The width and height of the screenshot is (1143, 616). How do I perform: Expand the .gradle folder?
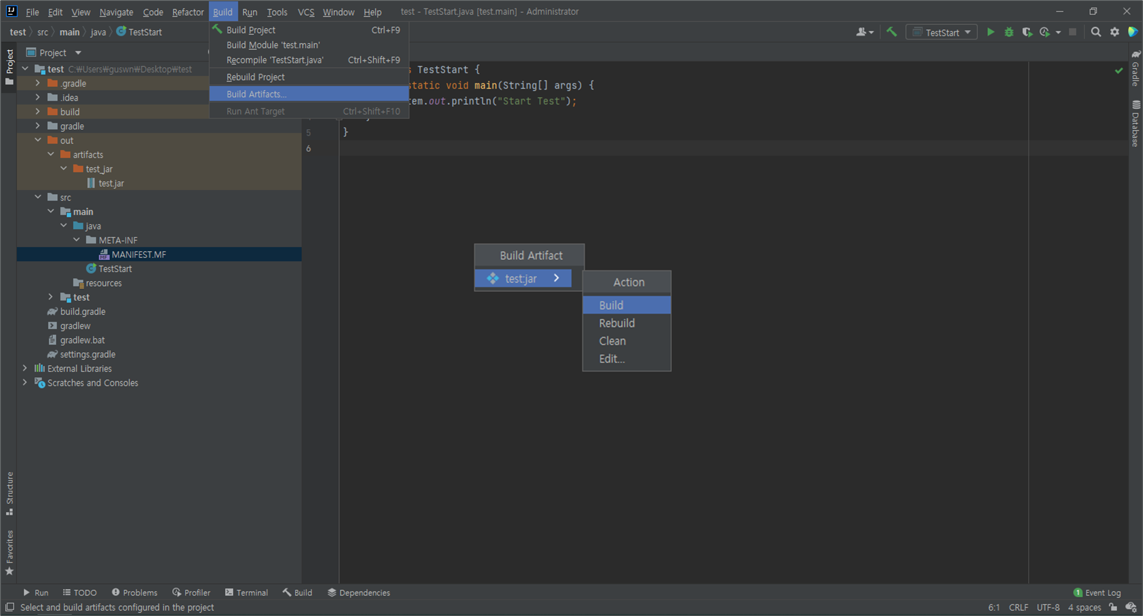(38, 83)
